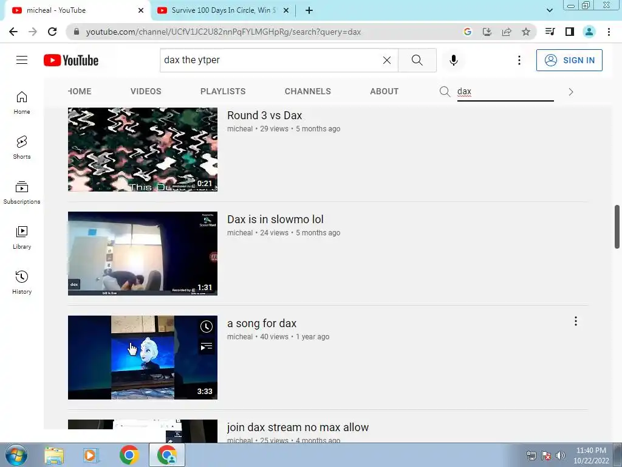Open Shorts in the sidebar

pos(22,147)
